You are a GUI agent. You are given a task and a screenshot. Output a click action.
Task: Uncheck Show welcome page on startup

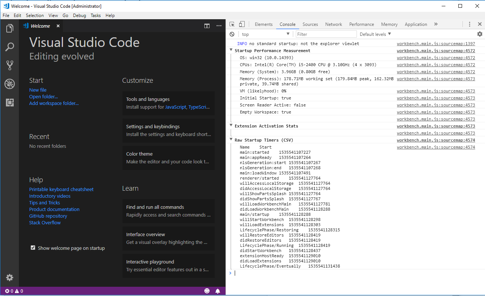tap(33, 248)
